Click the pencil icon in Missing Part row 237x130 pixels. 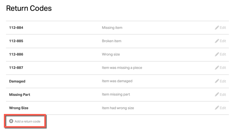click(217, 94)
